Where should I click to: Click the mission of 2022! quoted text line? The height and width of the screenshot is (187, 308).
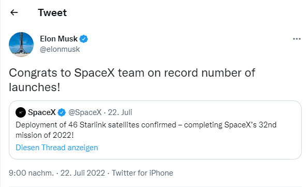coord(45,135)
